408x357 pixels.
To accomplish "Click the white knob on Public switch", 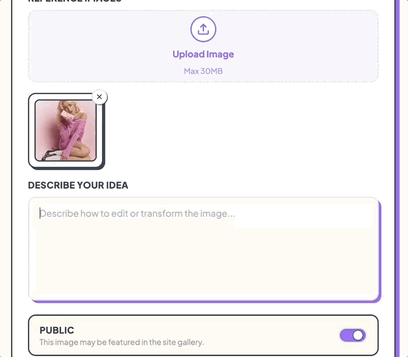I will [358, 335].
